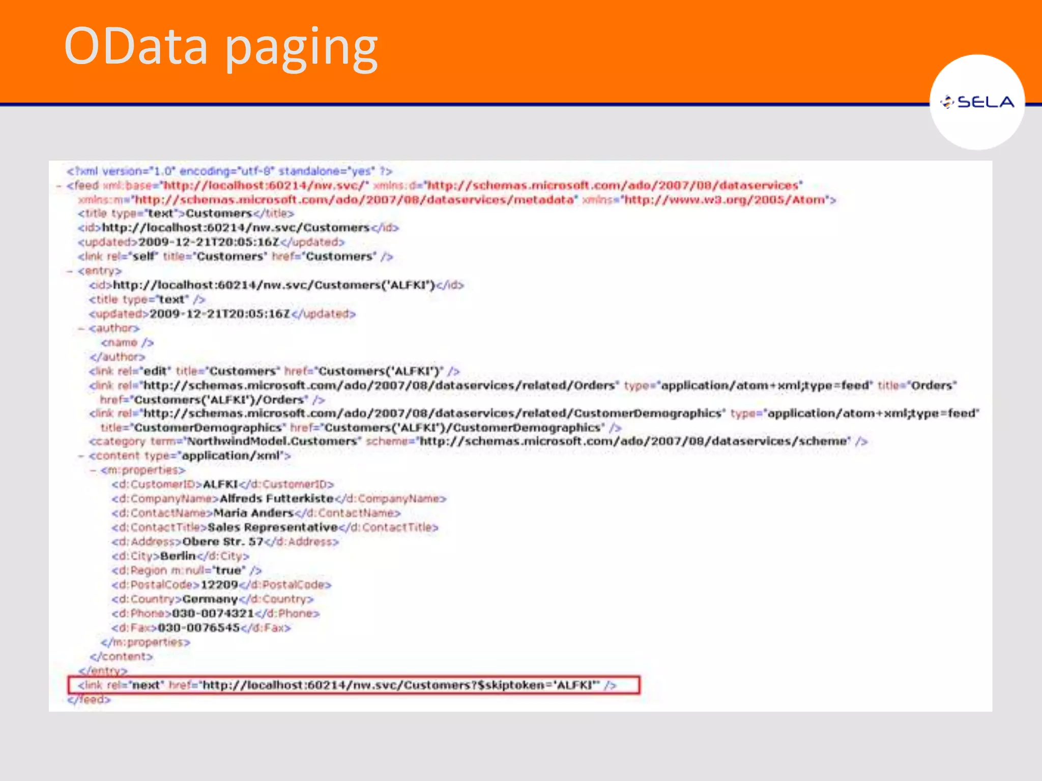Click the id Customers('ALFKI') line

tap(276, 285)
